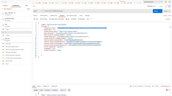The width and height of the screenshot is (172, 96).
Task: Open the response JSON format dropdown
Action: click(63, 90)
